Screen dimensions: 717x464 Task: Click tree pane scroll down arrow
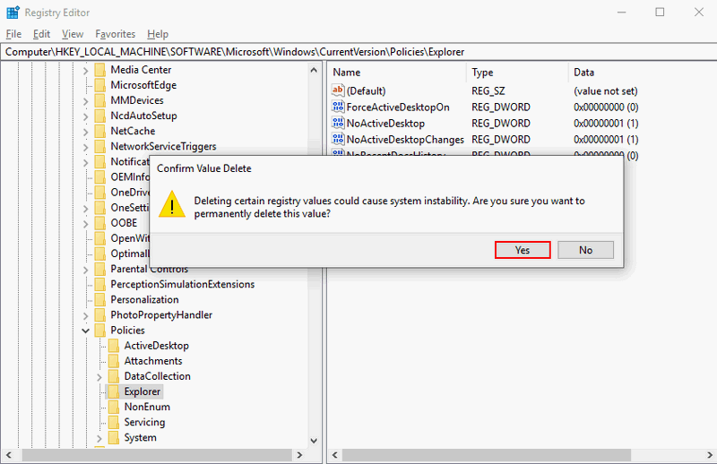[314, 441]
